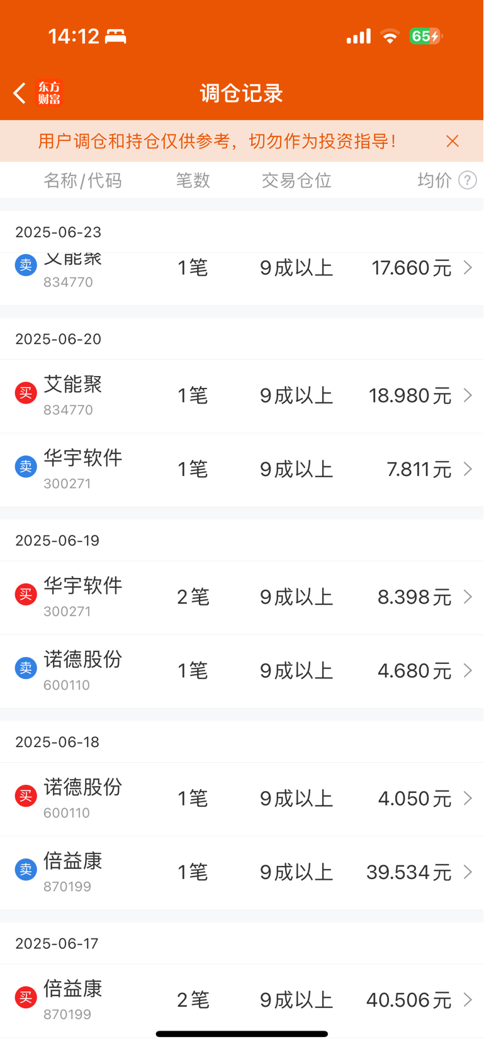Tap the 东方财富 logo icon

pos(50,93)
